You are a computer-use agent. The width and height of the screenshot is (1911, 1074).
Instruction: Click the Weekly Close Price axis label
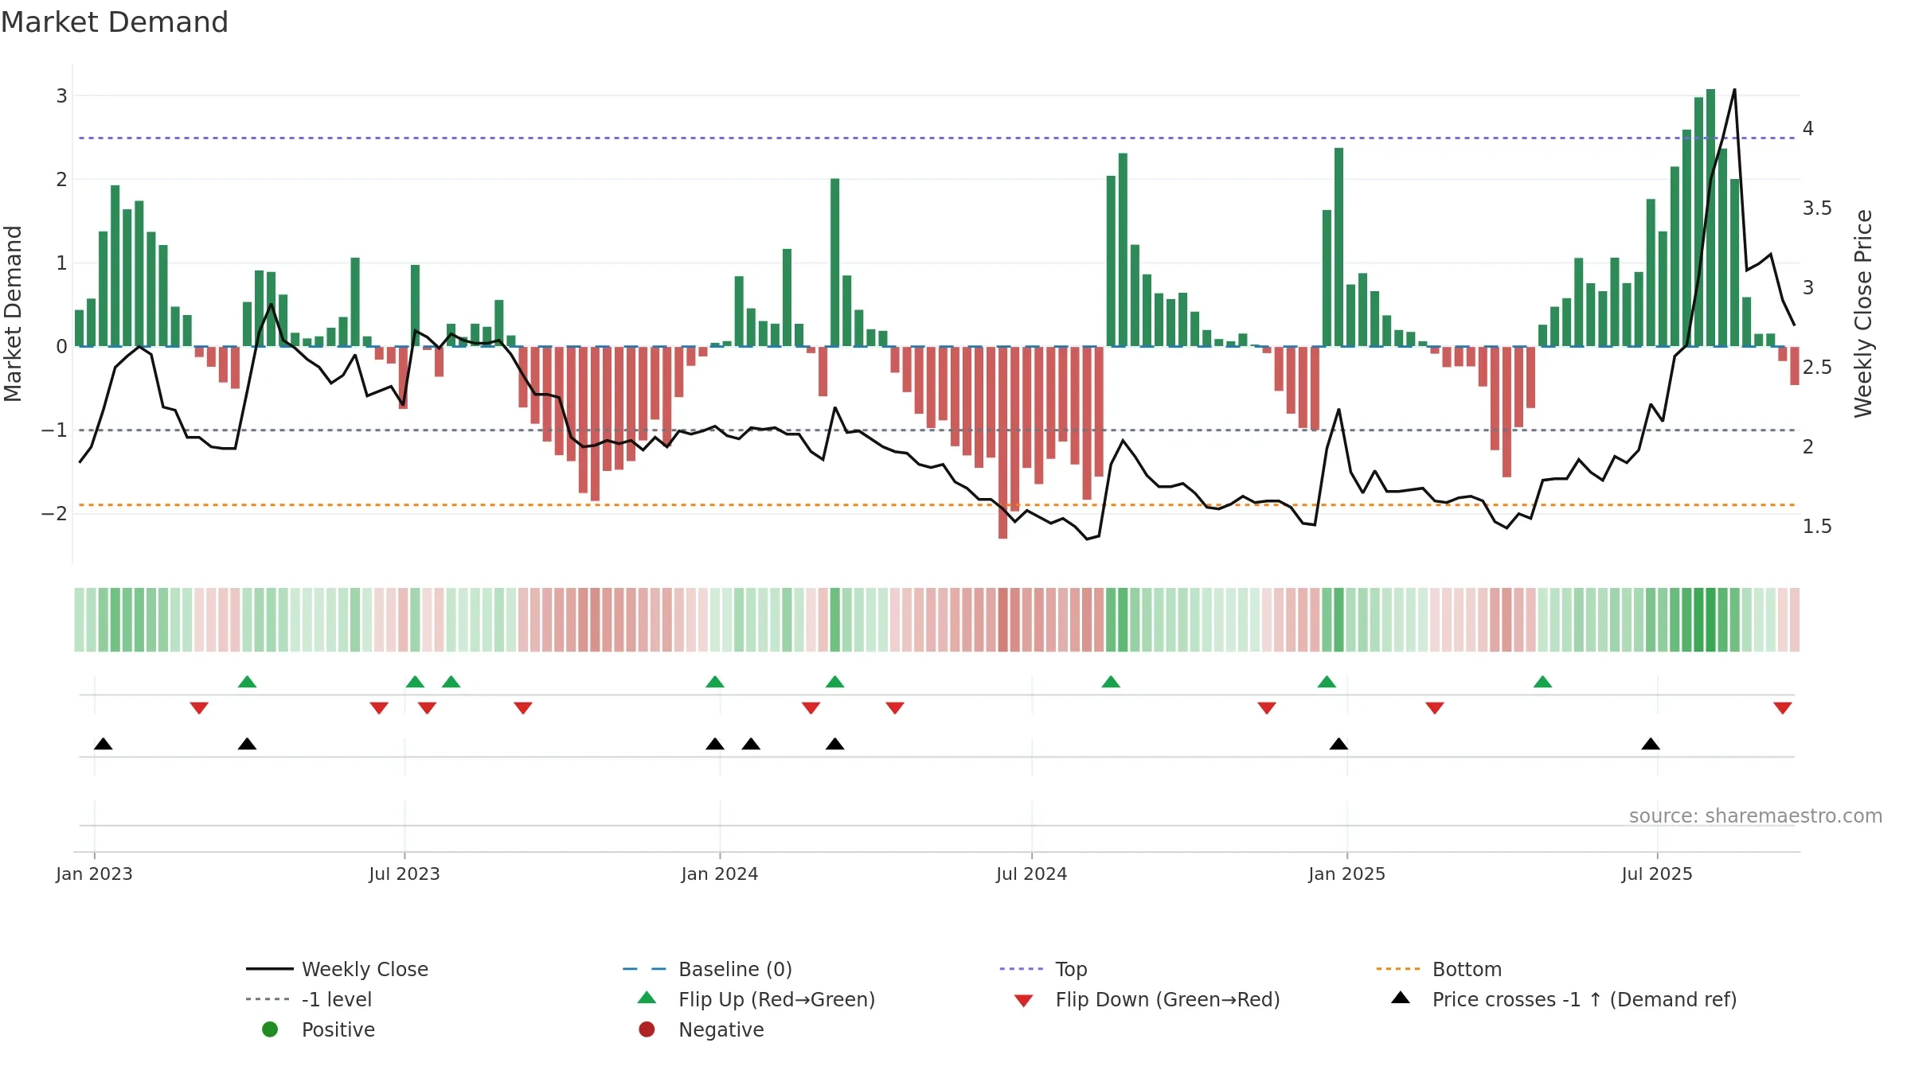1863,313
